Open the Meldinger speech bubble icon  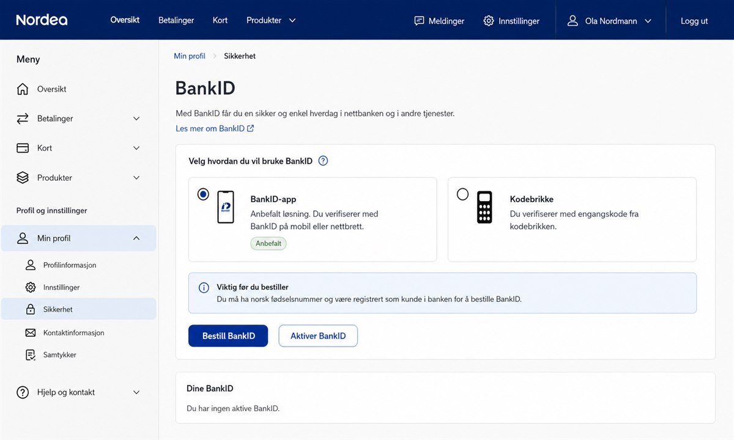click(x=419, y=21)
